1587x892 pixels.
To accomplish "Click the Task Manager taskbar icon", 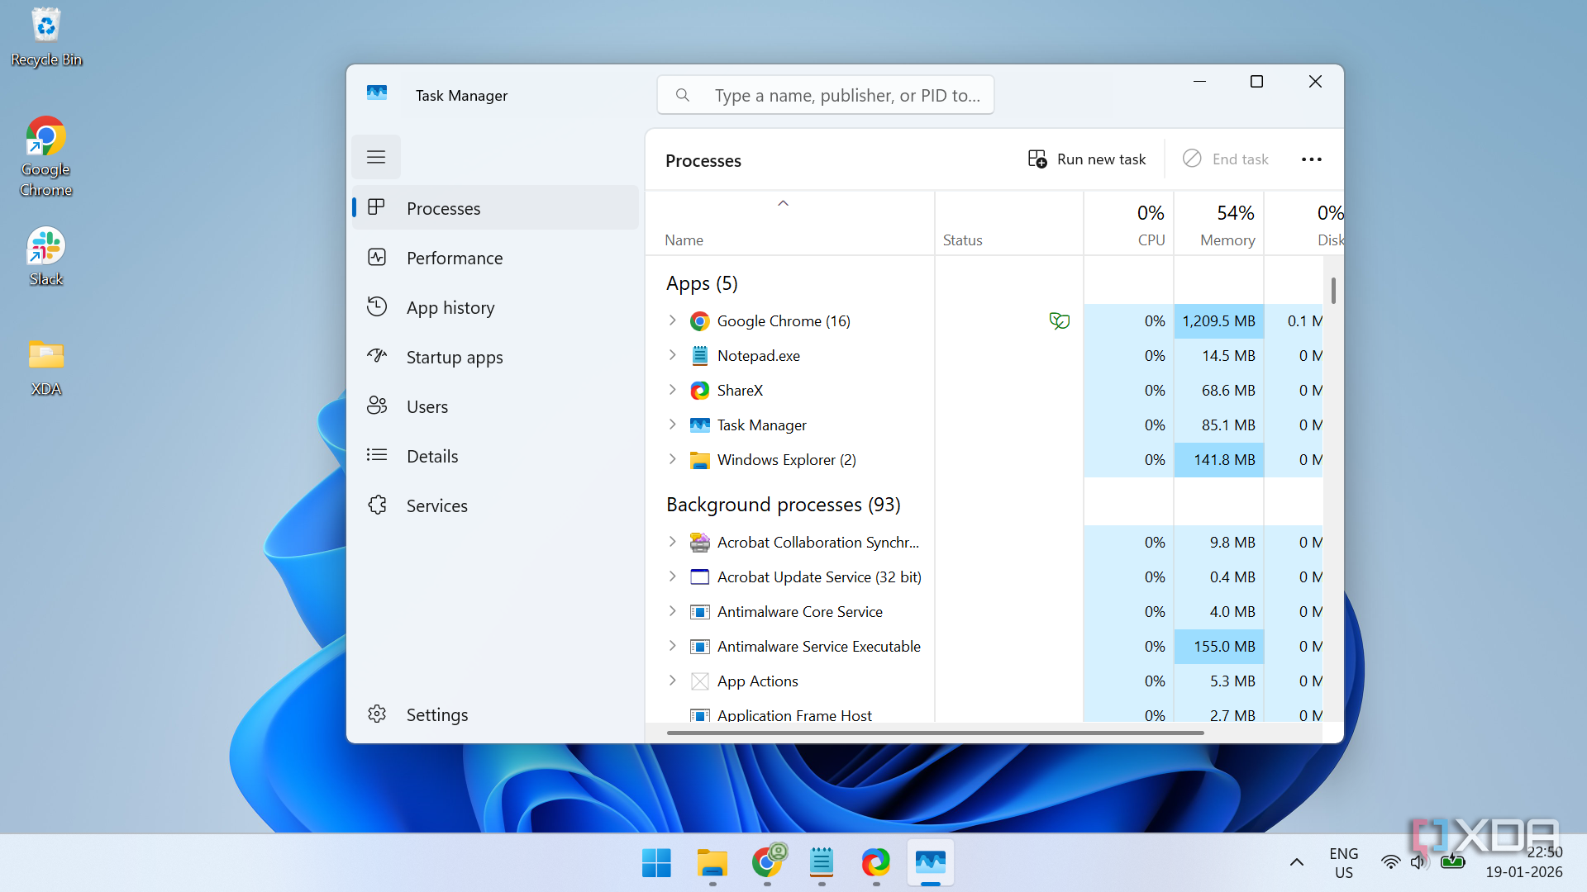I will (x=930, y=863).
